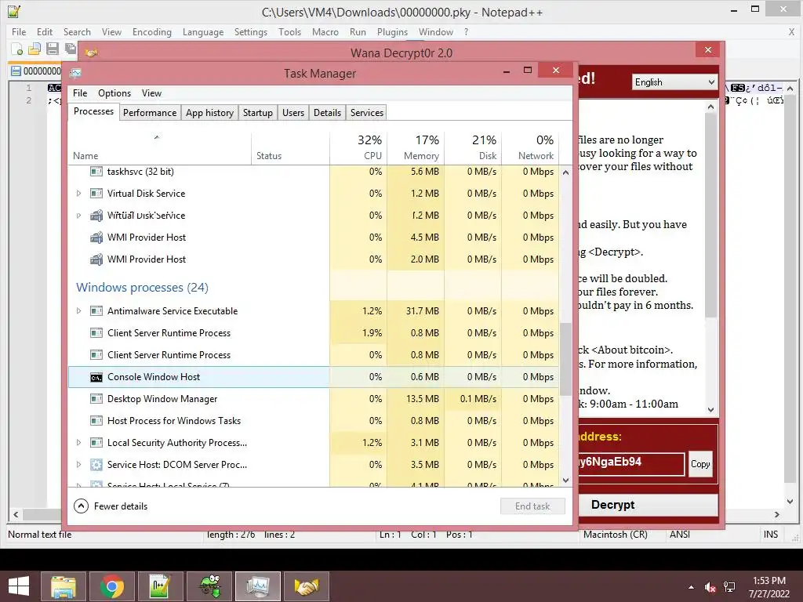Screen dimensions: 803x602
Task: Click Task Manager scrollbar up arrow
Action: pyautogui.click(x=565, y=172)
